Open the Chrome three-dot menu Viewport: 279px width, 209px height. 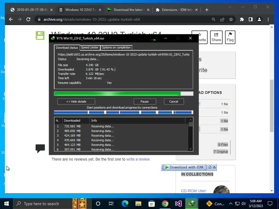click(268, 19)
